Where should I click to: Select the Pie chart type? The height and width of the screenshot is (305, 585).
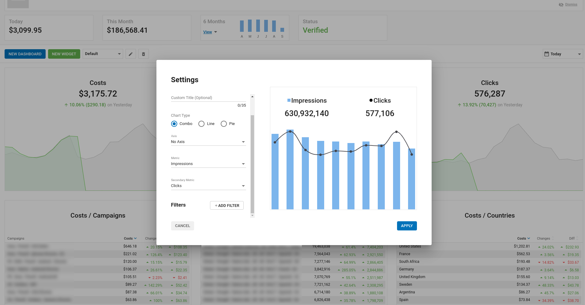[x=224, y=124]
